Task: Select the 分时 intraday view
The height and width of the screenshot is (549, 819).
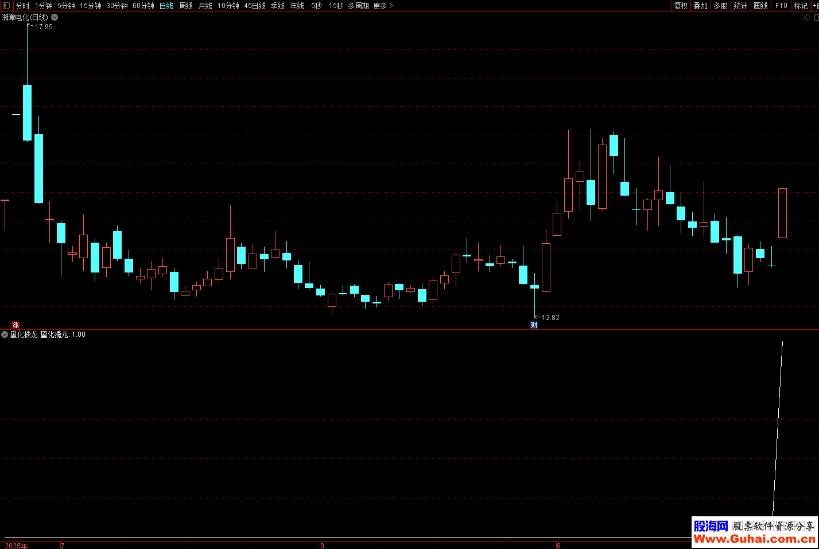Action: (23, 6)
